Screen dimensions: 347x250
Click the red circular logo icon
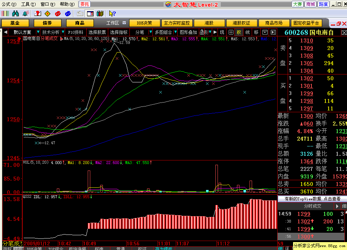(58, 14)
